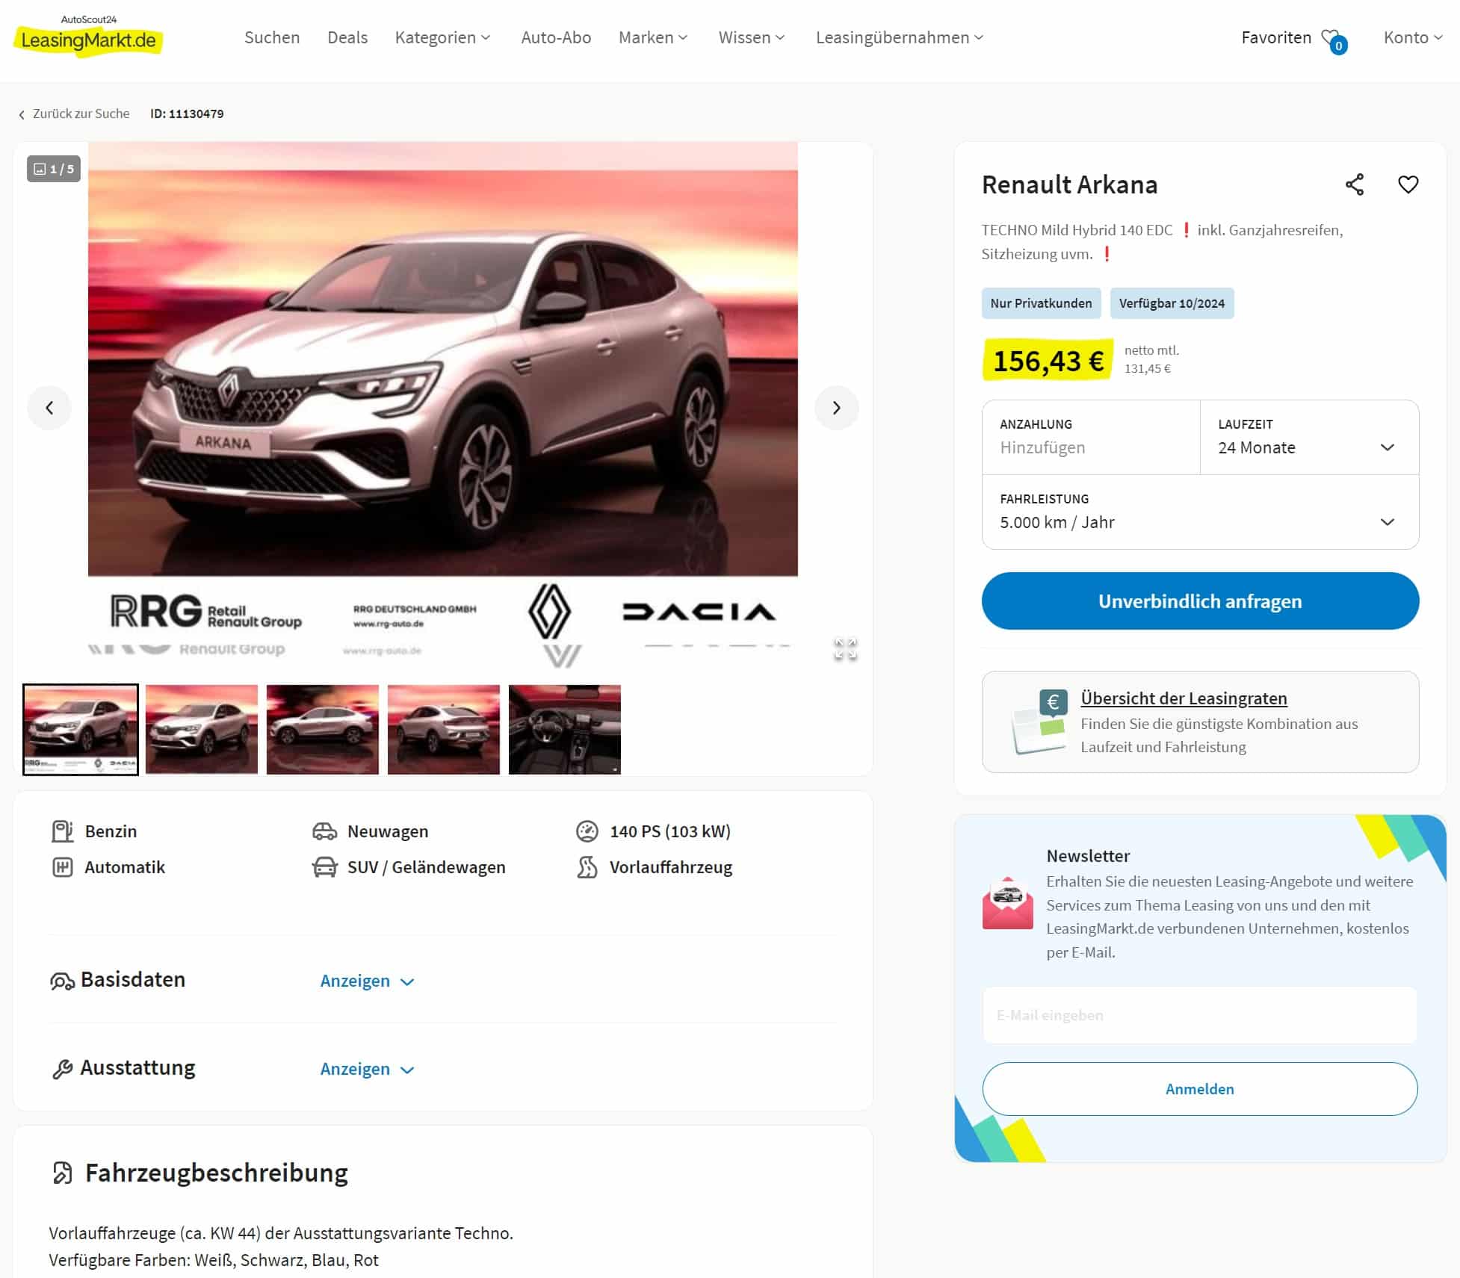The width and height of the screenshot is (1460, 1278).
Task: Focus the E-Mail eingeben field
Action: [1199, 1015]
